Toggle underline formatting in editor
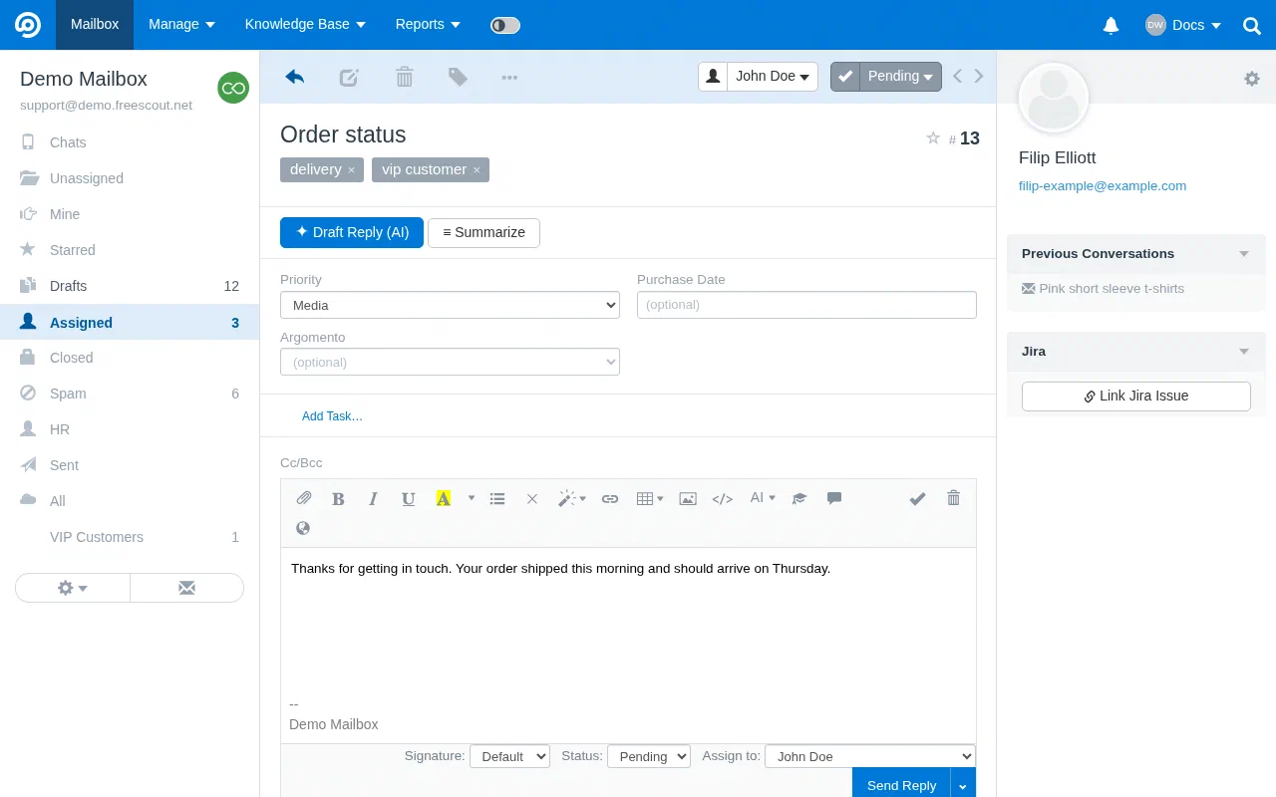This screenshot has height=797, width=1276. (408, 498)
